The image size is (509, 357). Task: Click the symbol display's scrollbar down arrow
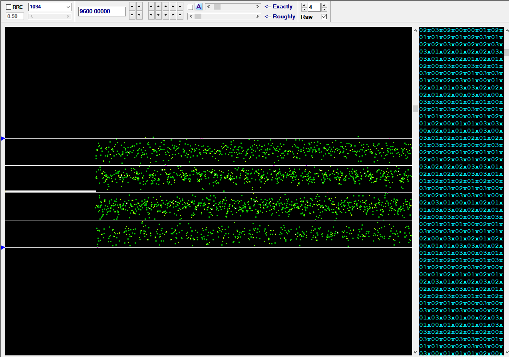[416, 352]
